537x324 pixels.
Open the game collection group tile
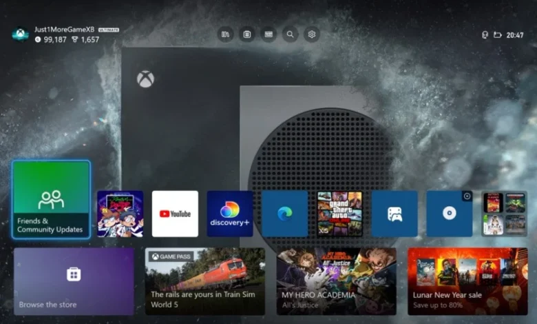pyautogui.click(x=504, y=214)
